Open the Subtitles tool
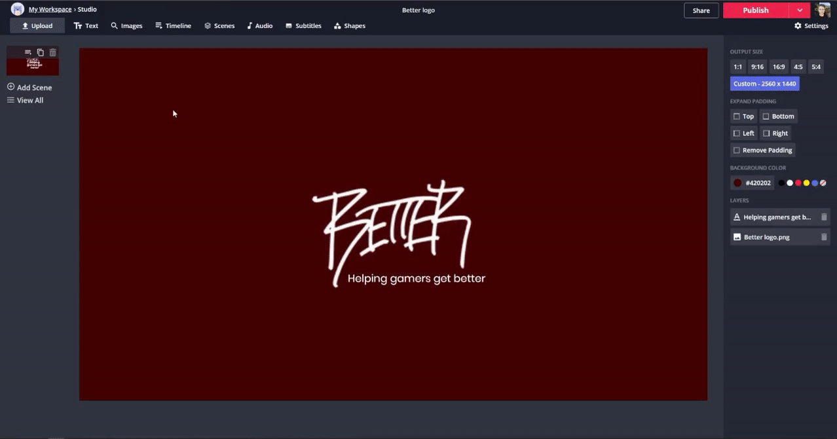 (x=303, y=26)
